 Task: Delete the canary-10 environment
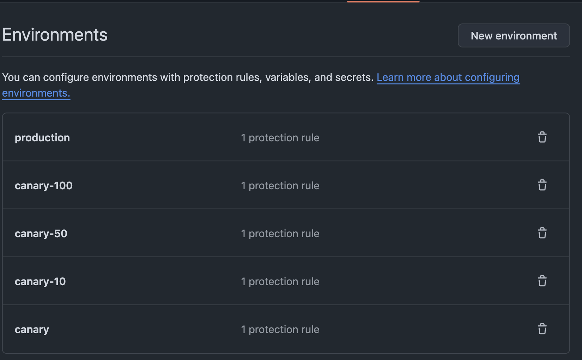pyautogui.click(x=542, y=281)
